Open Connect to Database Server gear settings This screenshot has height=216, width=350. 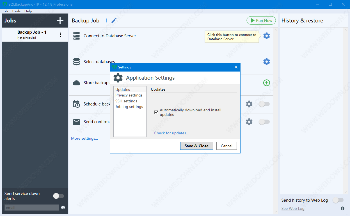pyautogui.click(x=267, y=36)
